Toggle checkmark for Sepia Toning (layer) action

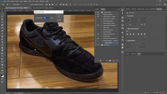[96, 30]
